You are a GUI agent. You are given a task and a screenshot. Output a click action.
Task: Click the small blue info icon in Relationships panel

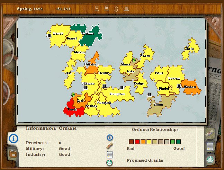point(110,137)
